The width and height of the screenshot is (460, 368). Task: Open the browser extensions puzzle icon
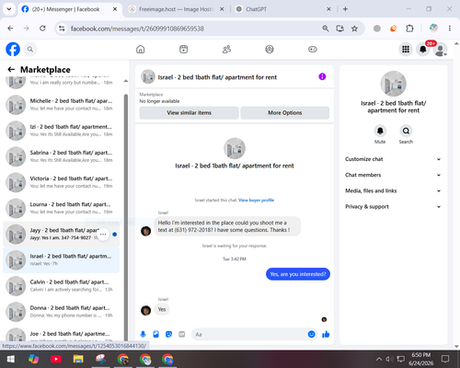[409, 29]
